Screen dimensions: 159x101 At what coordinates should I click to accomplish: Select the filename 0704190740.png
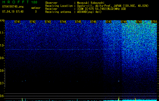coord(13,7)
